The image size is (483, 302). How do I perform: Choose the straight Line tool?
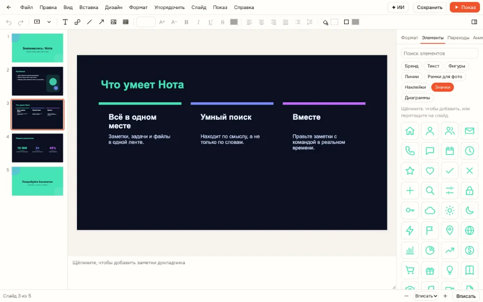90,22
